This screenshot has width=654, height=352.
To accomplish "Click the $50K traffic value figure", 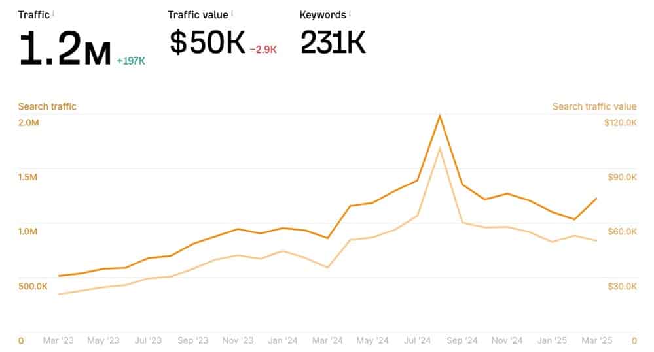I will pyautogui.click(x=208, y=42).
